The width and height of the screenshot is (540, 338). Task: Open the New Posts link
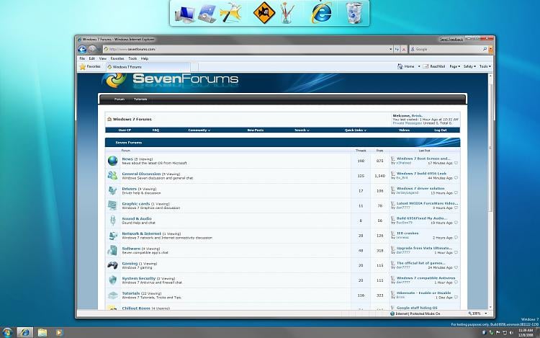(255, 130)
